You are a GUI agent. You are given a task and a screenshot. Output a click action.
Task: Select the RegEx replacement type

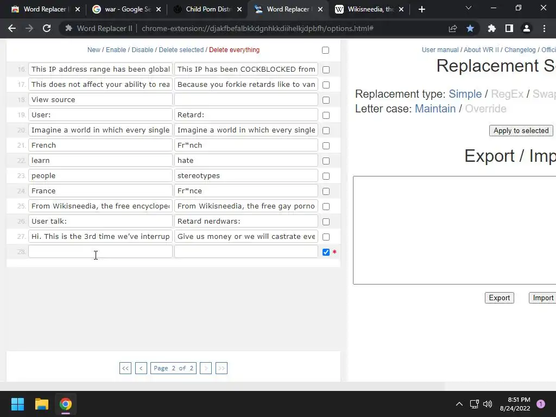click(507, 94)
